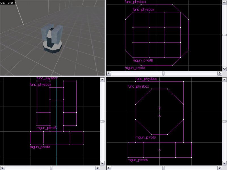Click vertical scrollbar thumb in bottom-left viewport
Screen dimensions: 227x170
tap(102, 122)
